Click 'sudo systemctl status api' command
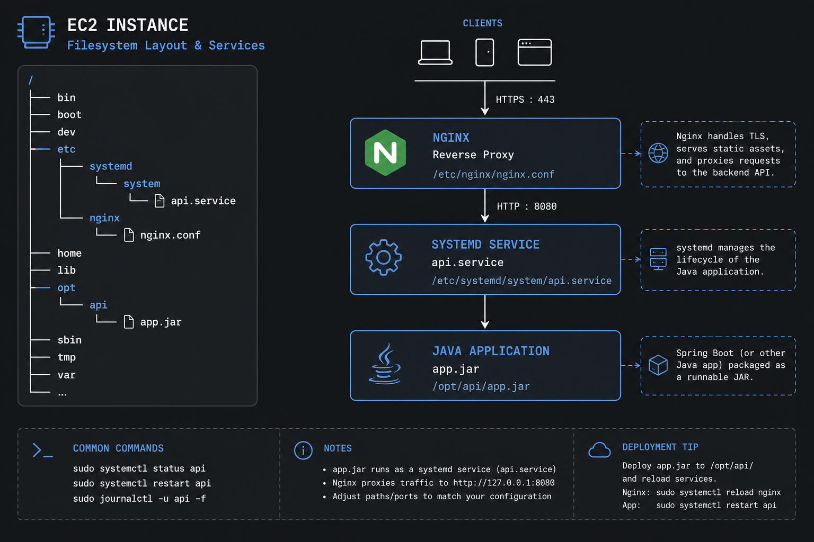814x542 pixels. [x=139, y=468]
